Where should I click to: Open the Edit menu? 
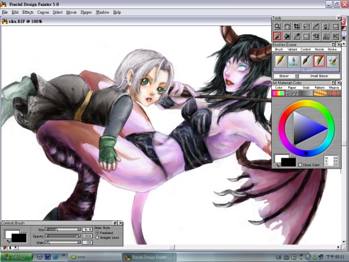pyautogui.click(x=15, y=13)
